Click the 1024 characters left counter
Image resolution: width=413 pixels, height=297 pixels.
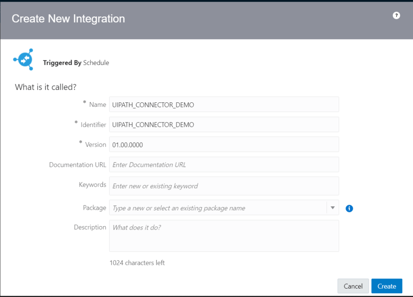click(137, 263)
